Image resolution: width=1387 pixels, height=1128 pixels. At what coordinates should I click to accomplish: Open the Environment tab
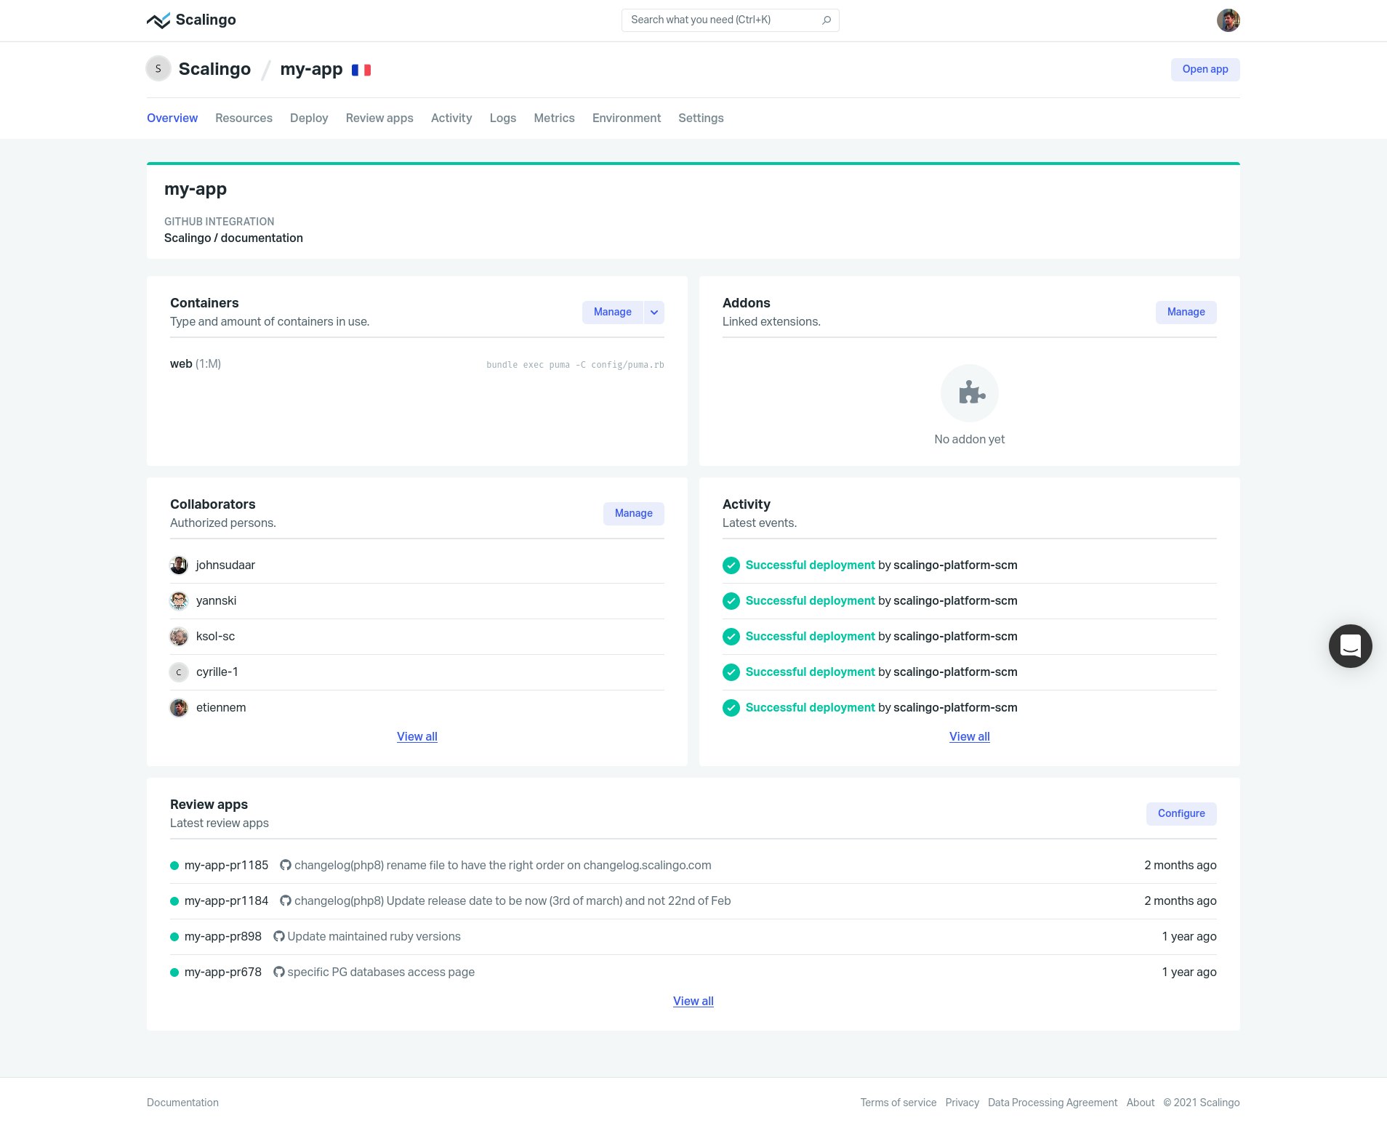click(627, 118)
